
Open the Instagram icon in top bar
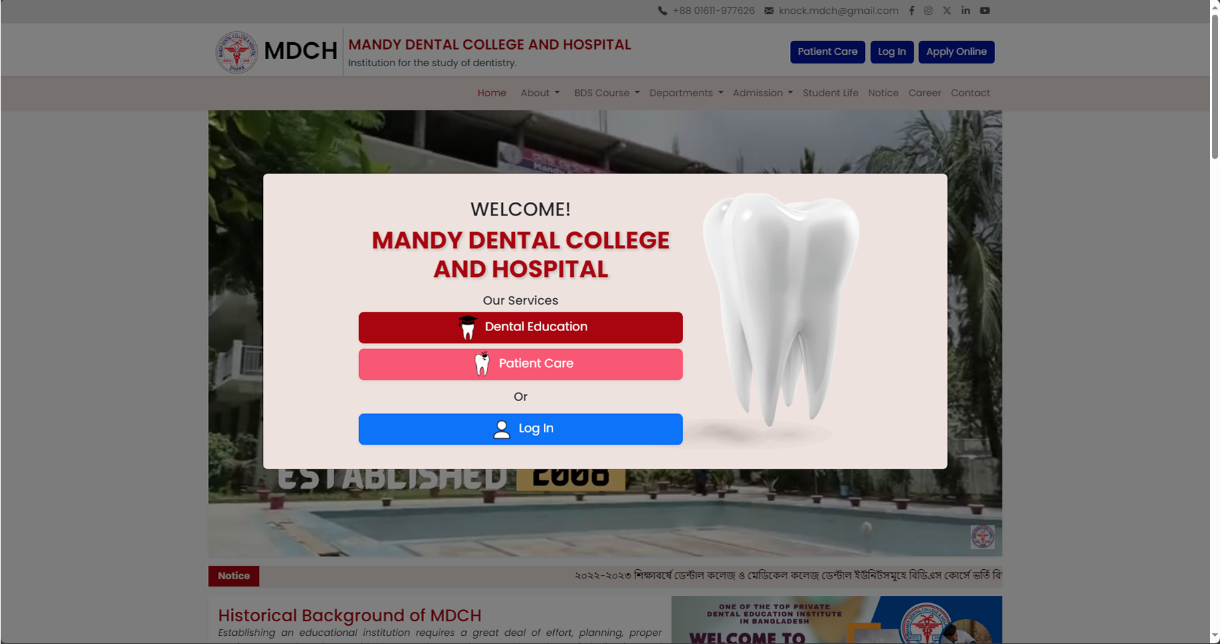click(x=928, y=11)
